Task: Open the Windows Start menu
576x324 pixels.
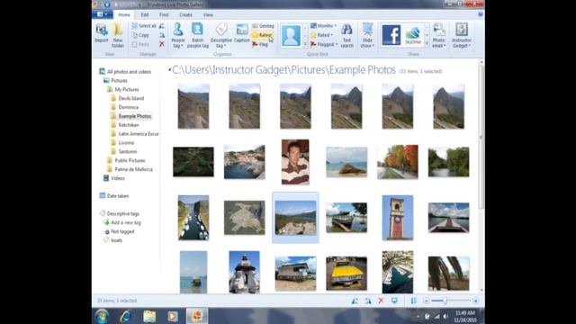Action: tap(102, 316)
